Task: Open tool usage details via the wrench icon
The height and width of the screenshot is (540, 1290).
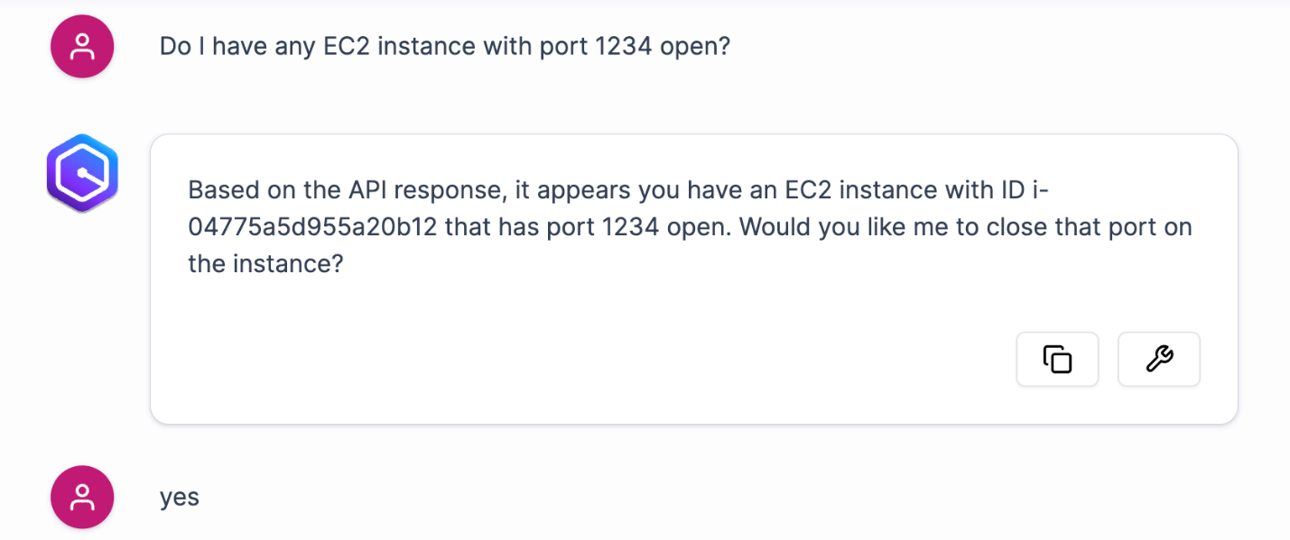Action: [1159, 359]
